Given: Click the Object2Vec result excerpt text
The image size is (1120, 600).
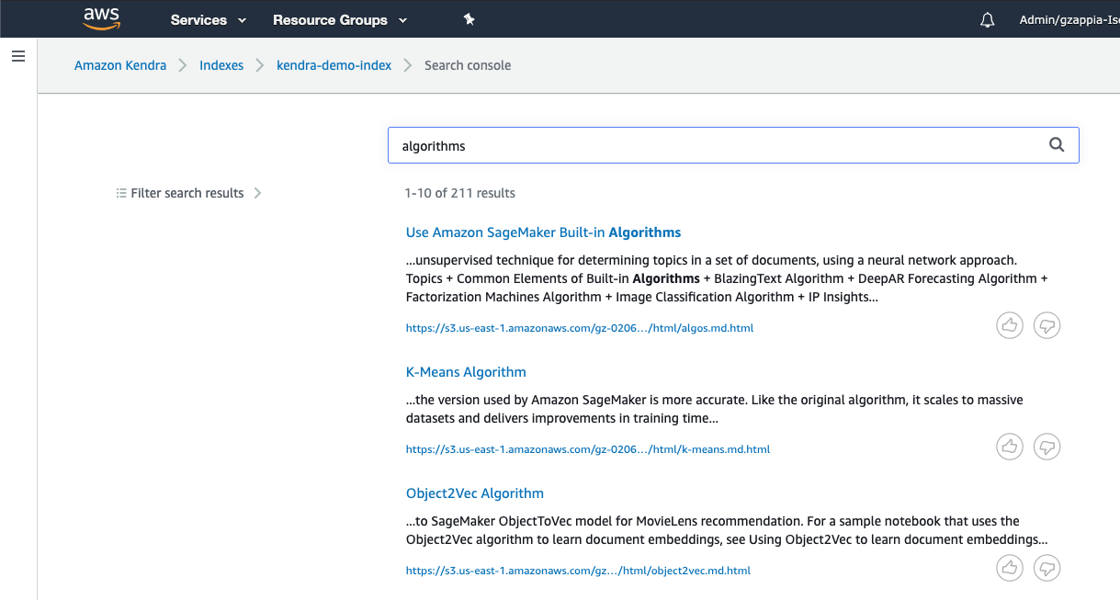Looking at the screenshot, I should [727, 530].
